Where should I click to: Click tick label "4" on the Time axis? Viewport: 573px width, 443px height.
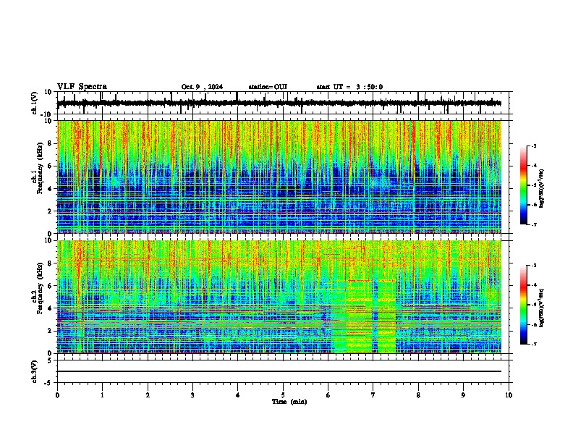coord(238,395)
